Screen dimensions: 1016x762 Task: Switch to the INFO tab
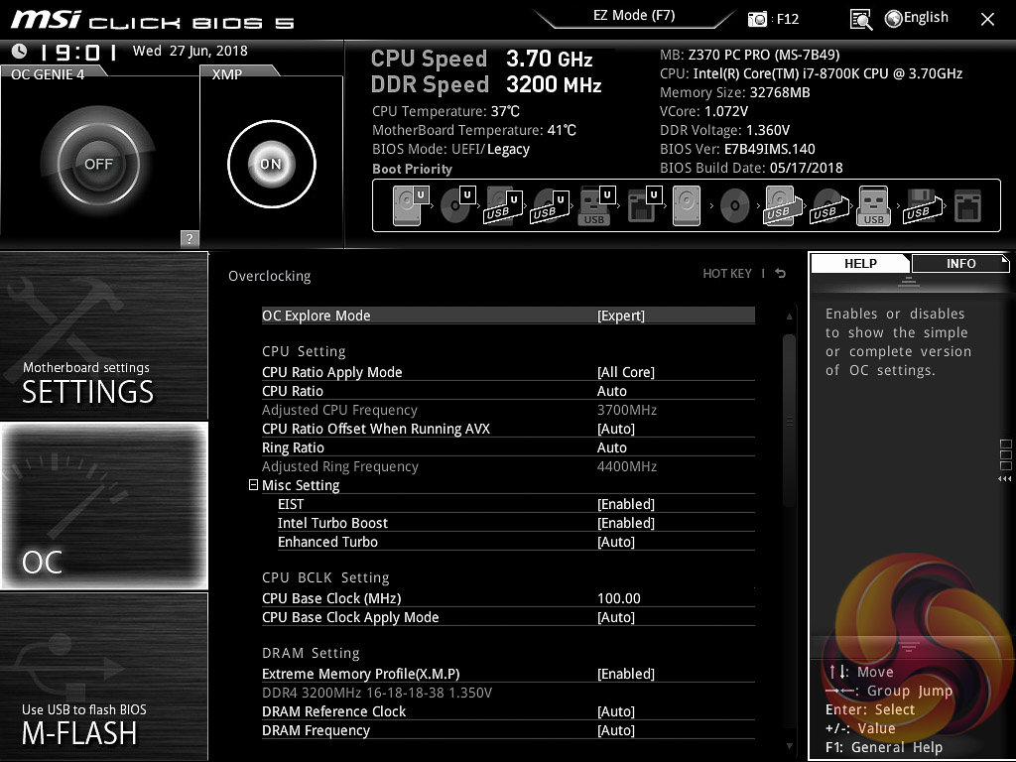[959, 263]
